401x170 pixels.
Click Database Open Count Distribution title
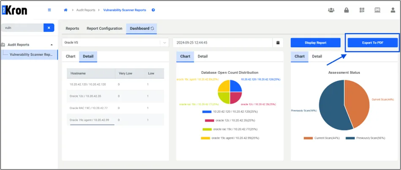(x=229, y=72)
